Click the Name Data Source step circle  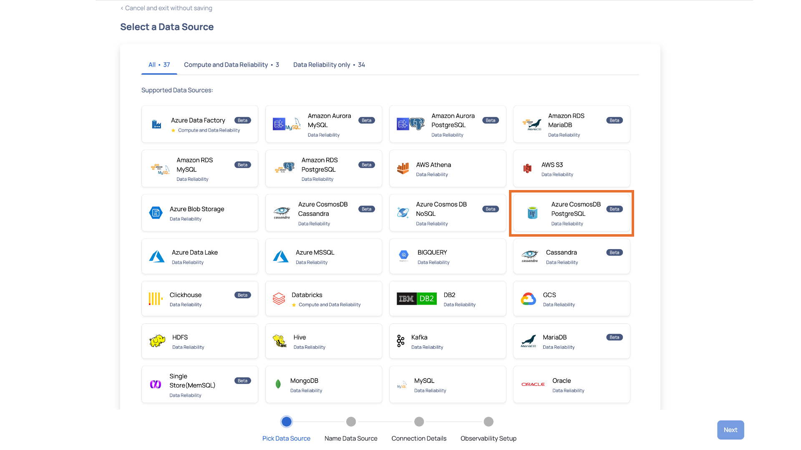tap(351, 422)
